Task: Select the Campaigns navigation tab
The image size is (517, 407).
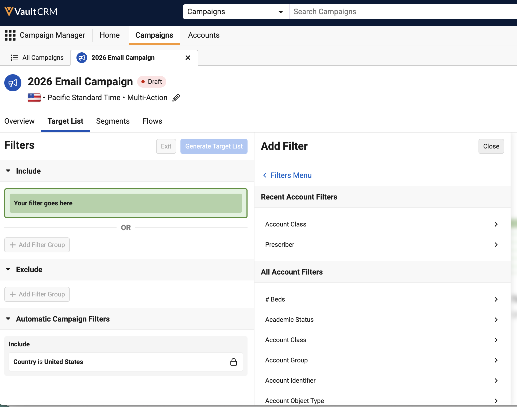Action: [x=154, y=35]
